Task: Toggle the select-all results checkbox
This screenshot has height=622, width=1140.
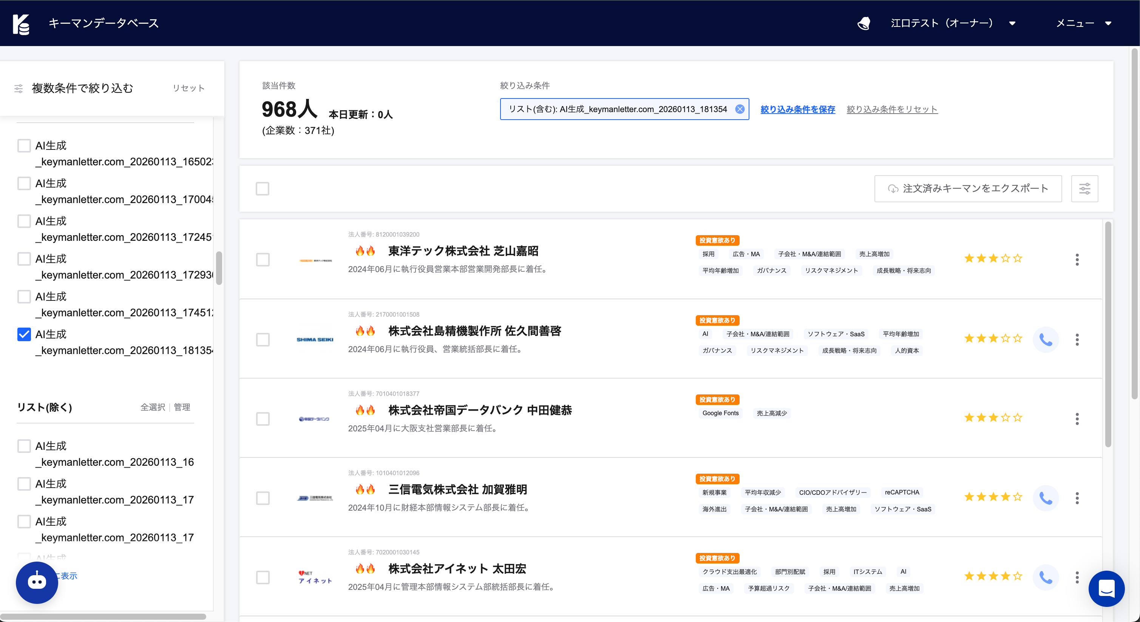Action: [x=263, y=189]
